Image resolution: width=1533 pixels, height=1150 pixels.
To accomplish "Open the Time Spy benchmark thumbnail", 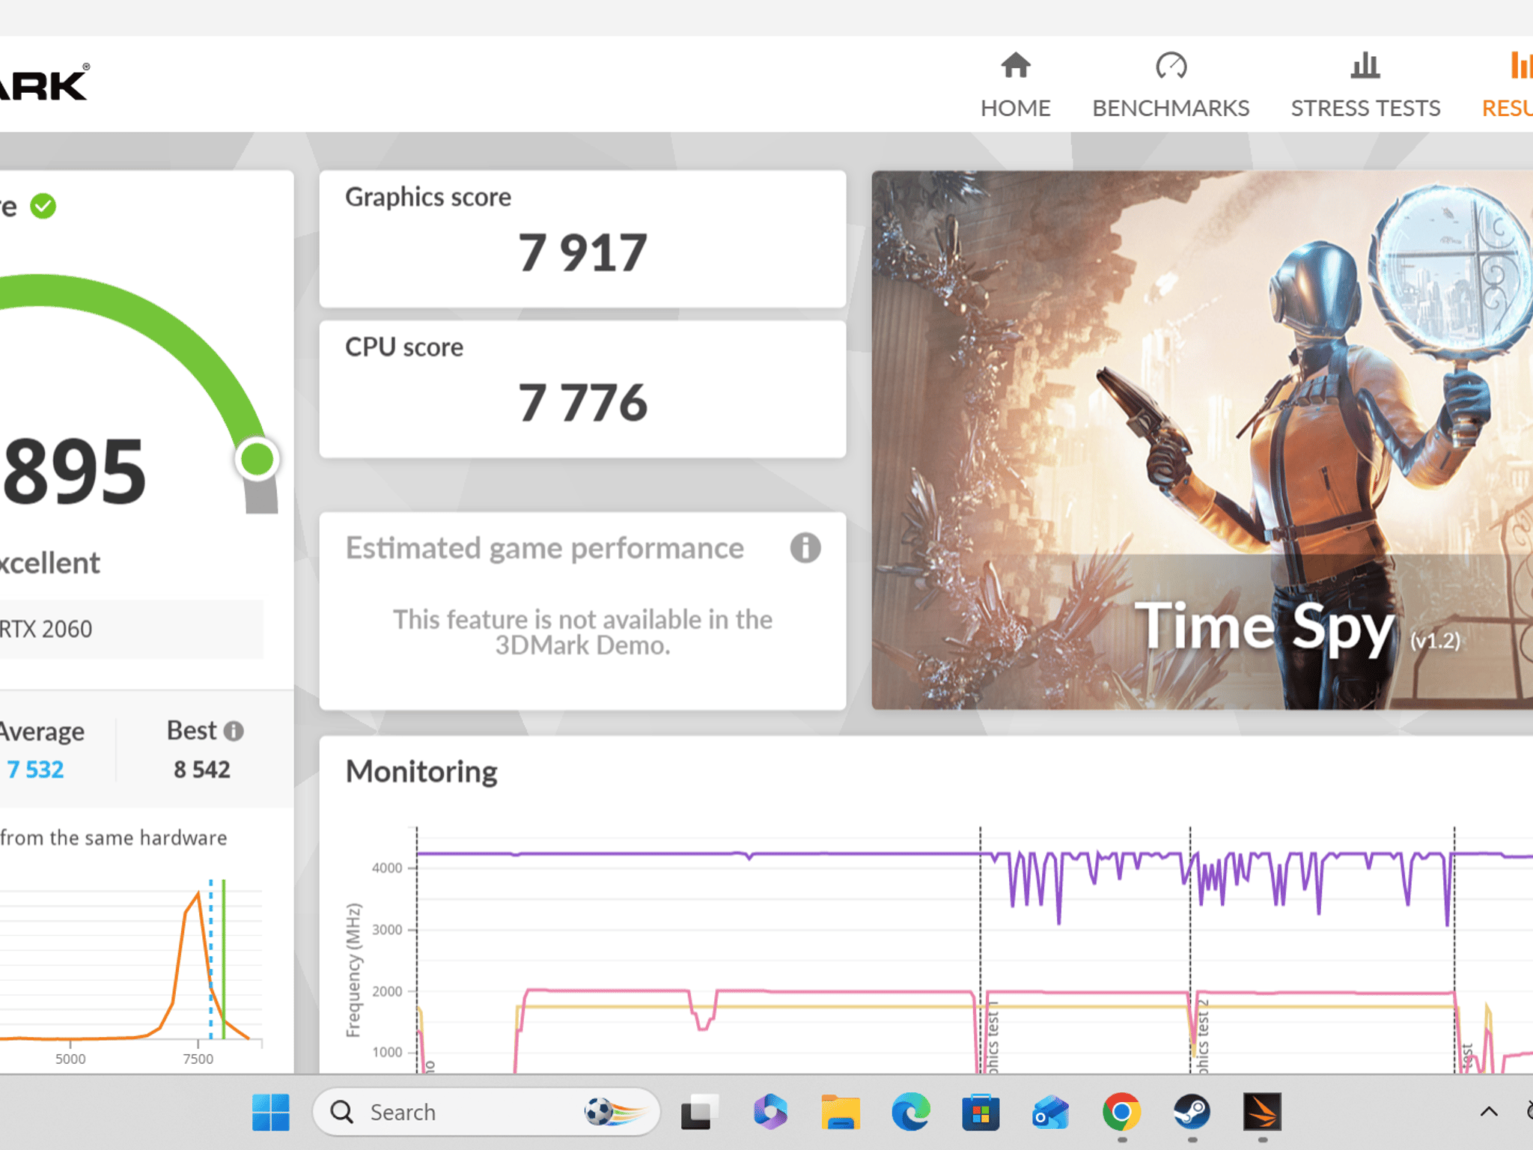I will (x=1202, y=440).
